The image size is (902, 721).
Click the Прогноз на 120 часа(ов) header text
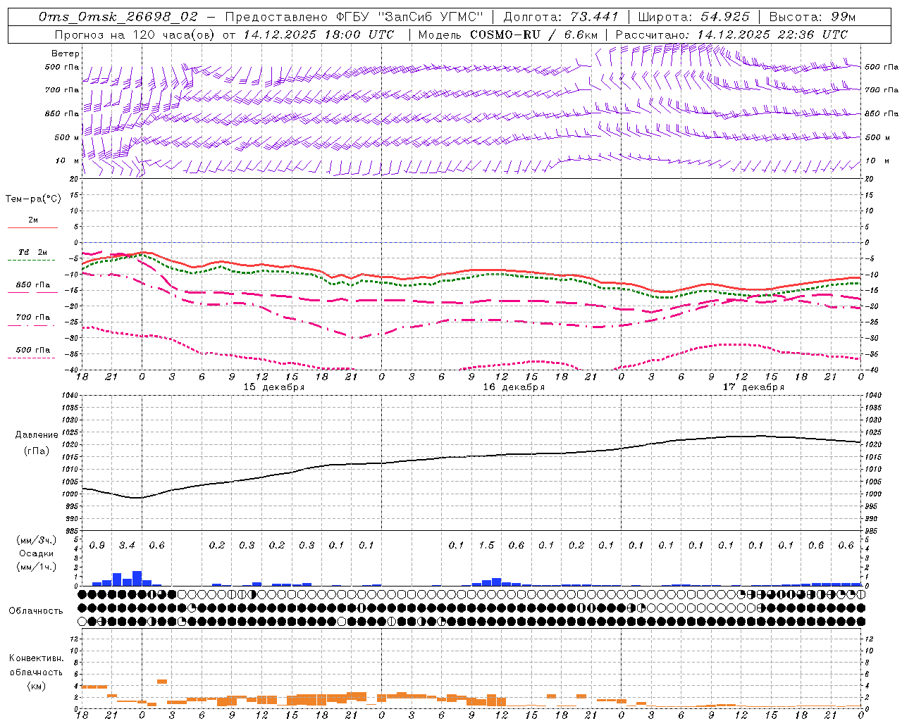click(x=135, y=35)
